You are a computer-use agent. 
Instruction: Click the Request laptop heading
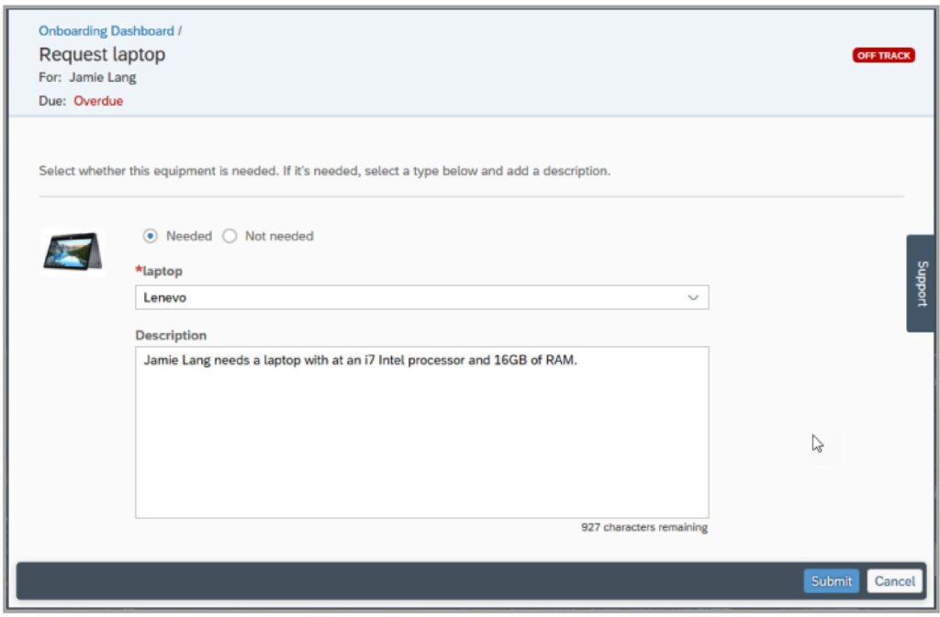pos(102,54)
